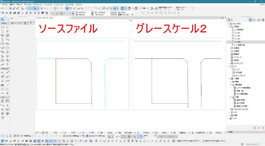This screenshot has height=146, width=265.
Task: Click the Fill tool in document toolbox
Action: tap(3, 85)
